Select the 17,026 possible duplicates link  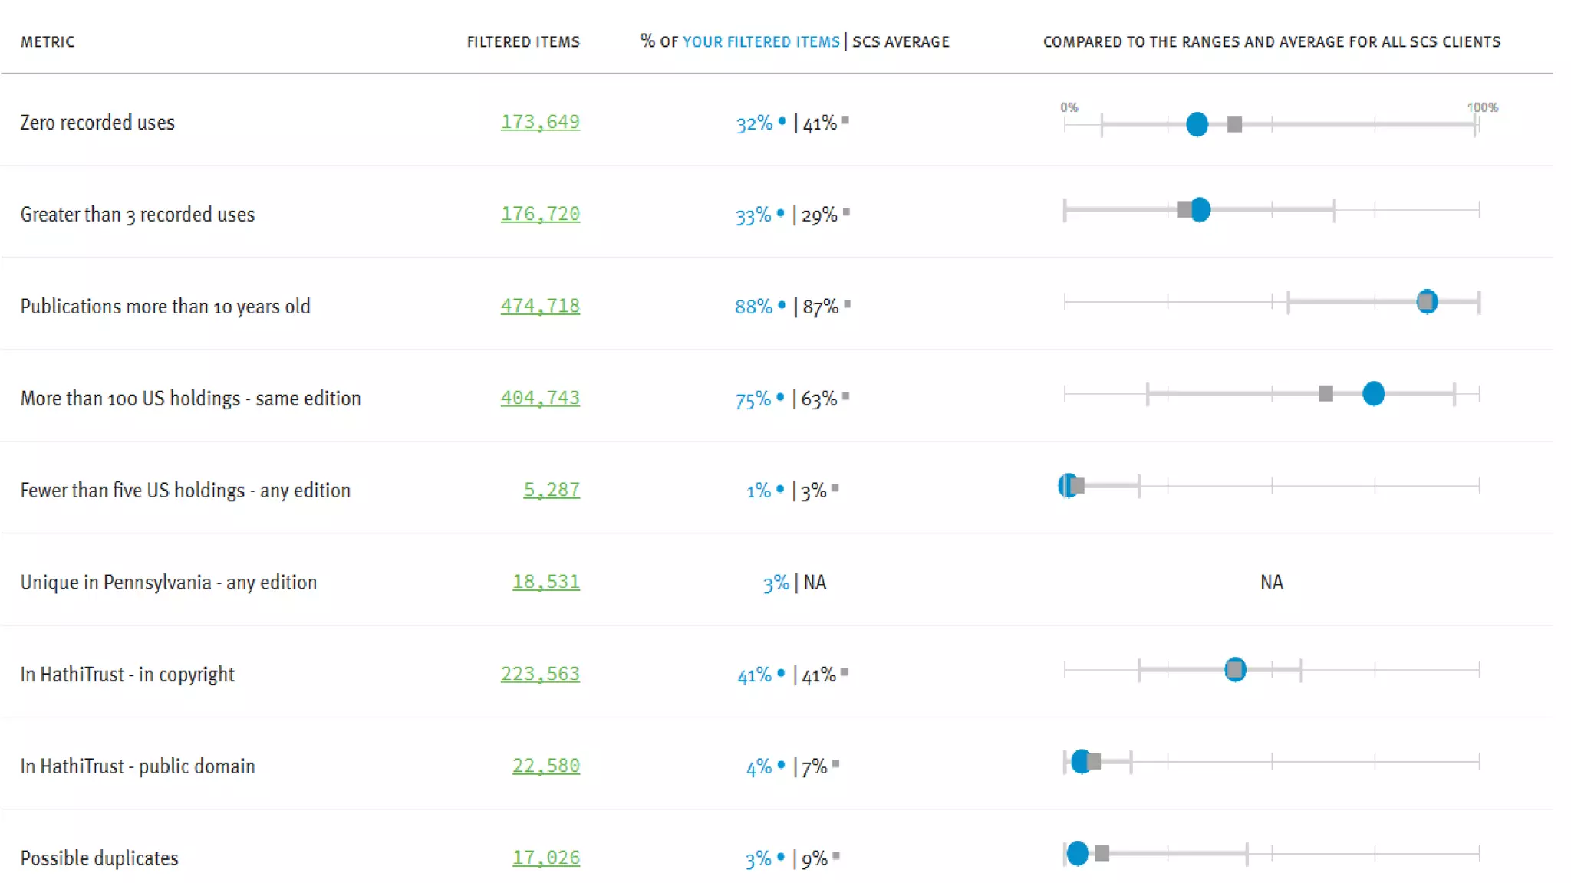[x=546, y=858]
